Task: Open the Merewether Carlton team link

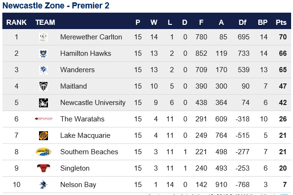Action: 91,37
